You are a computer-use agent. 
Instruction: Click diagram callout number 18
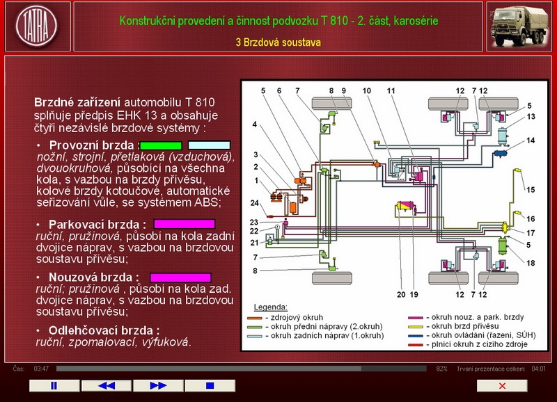[x=531, y=264]
